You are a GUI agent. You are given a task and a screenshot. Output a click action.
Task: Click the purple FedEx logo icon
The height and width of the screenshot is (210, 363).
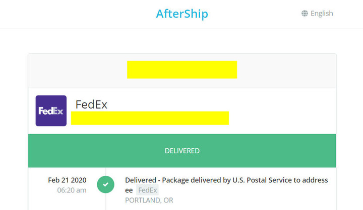pos(51,111)
